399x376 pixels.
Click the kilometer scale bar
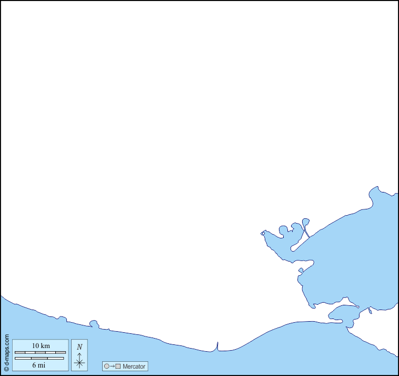pos(40,352)
